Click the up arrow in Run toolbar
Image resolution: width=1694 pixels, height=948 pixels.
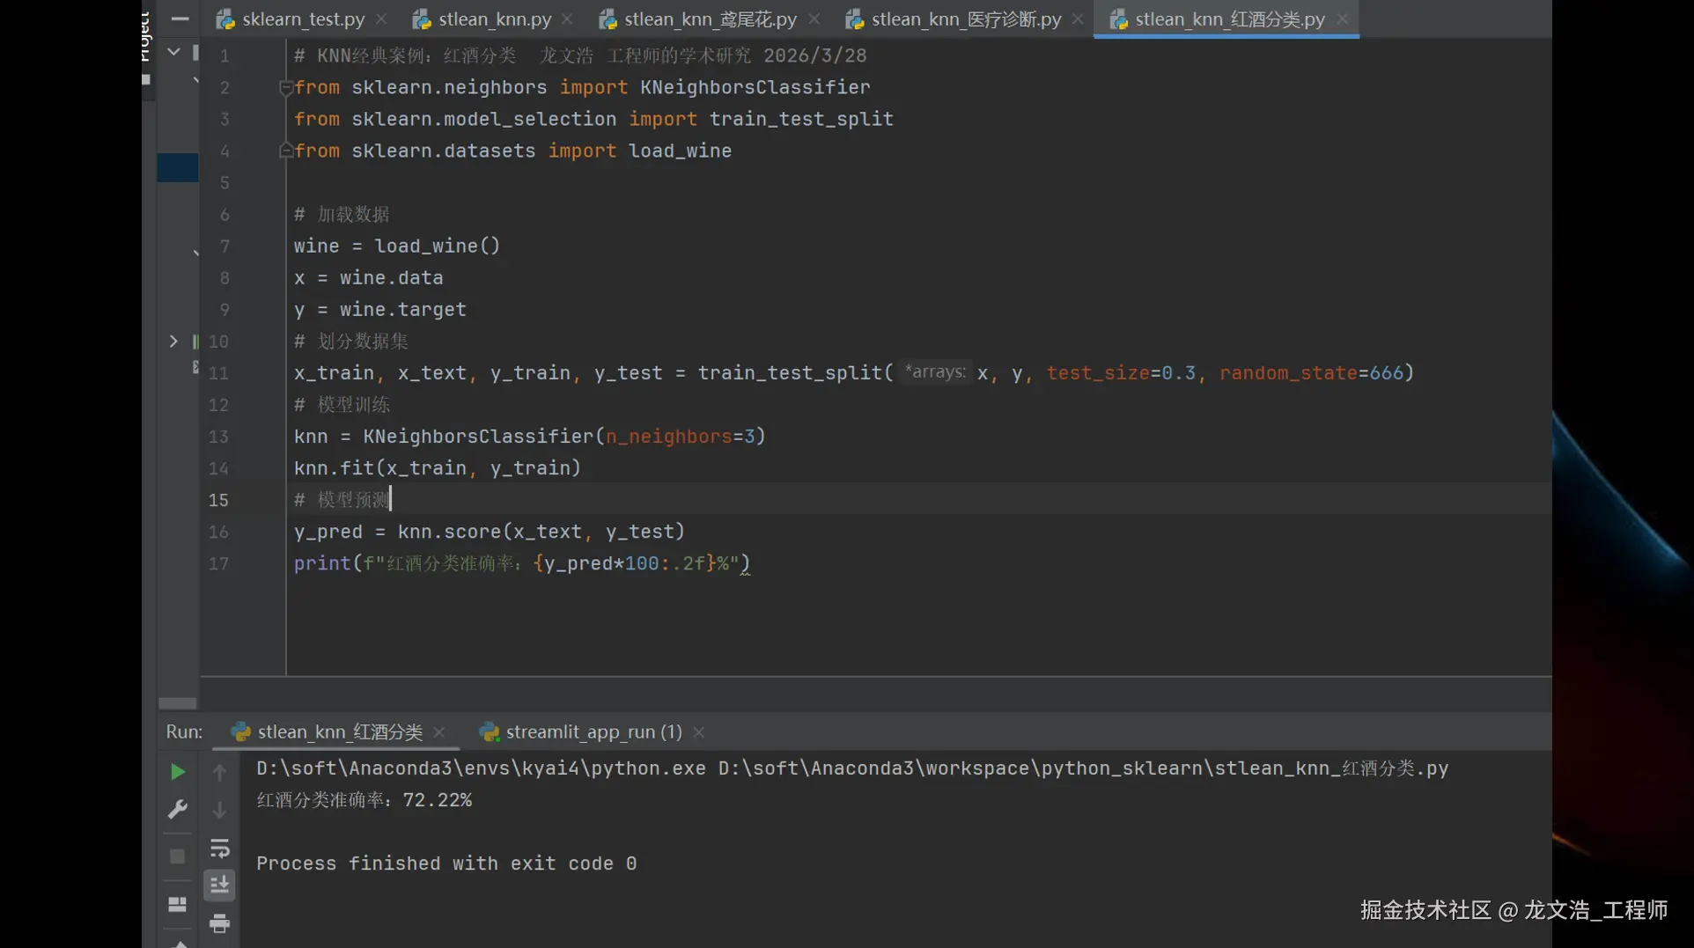click(219, 772)
